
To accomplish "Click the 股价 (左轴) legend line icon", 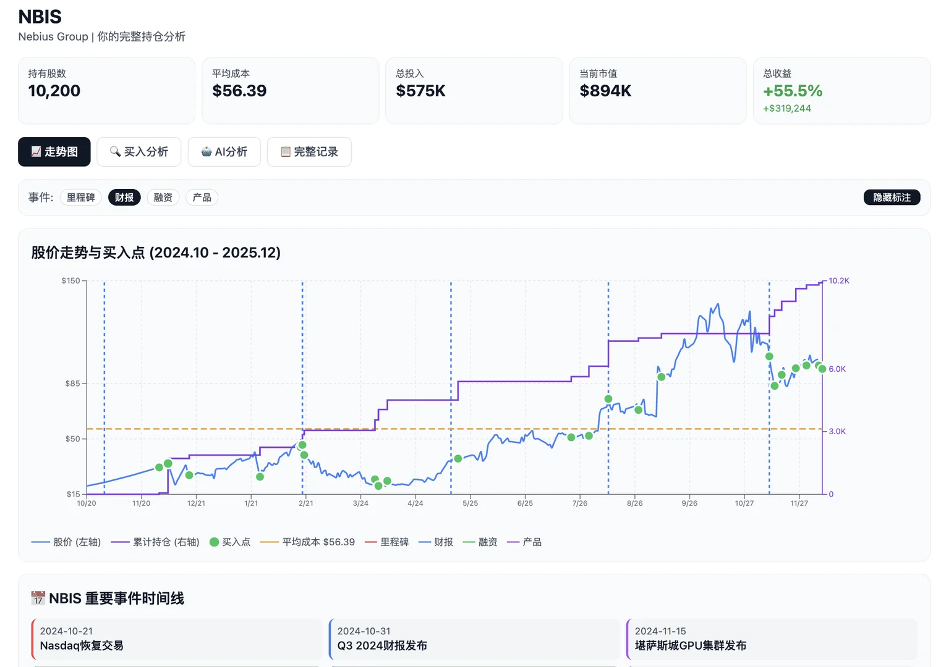I will [x=40, y=542].
